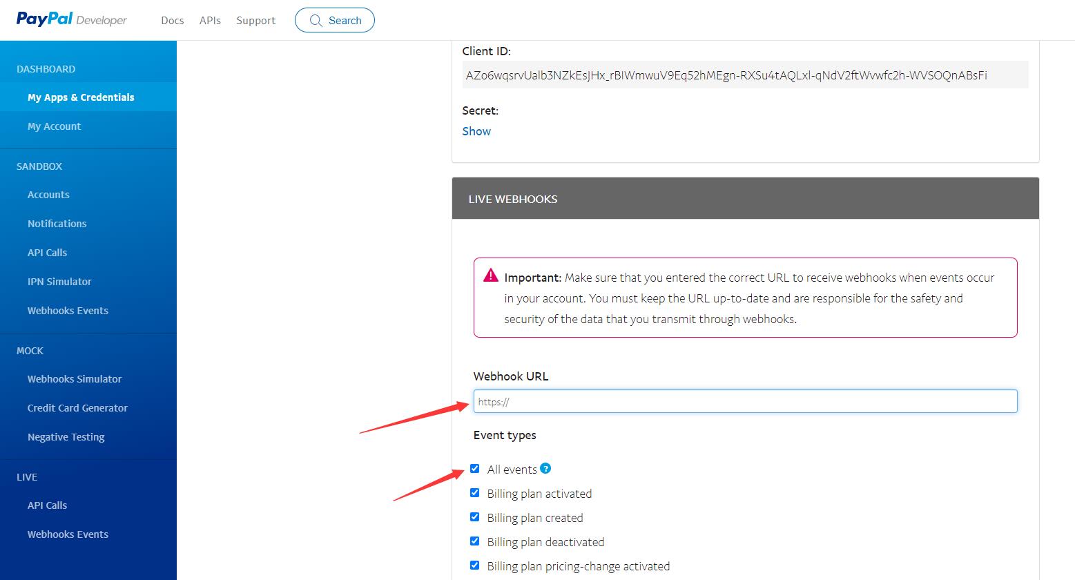Click the Search button
Viewport: 1075px width, 580px height.
click(335, 20)
